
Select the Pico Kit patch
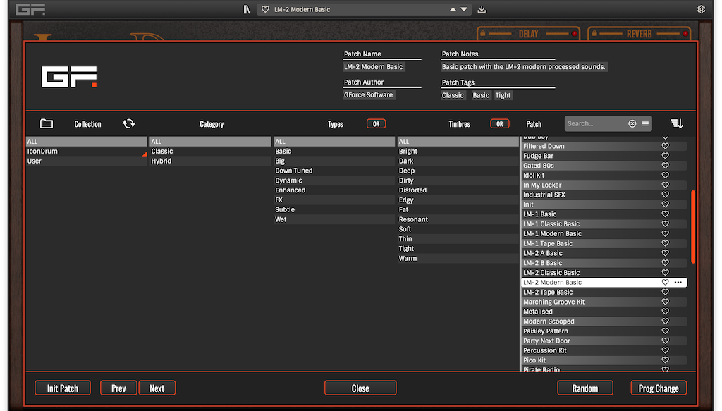[604, 360]
